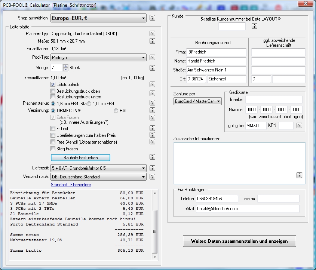
Task: Open help next to Kundennummer field
Action: (x=254, y=26)
